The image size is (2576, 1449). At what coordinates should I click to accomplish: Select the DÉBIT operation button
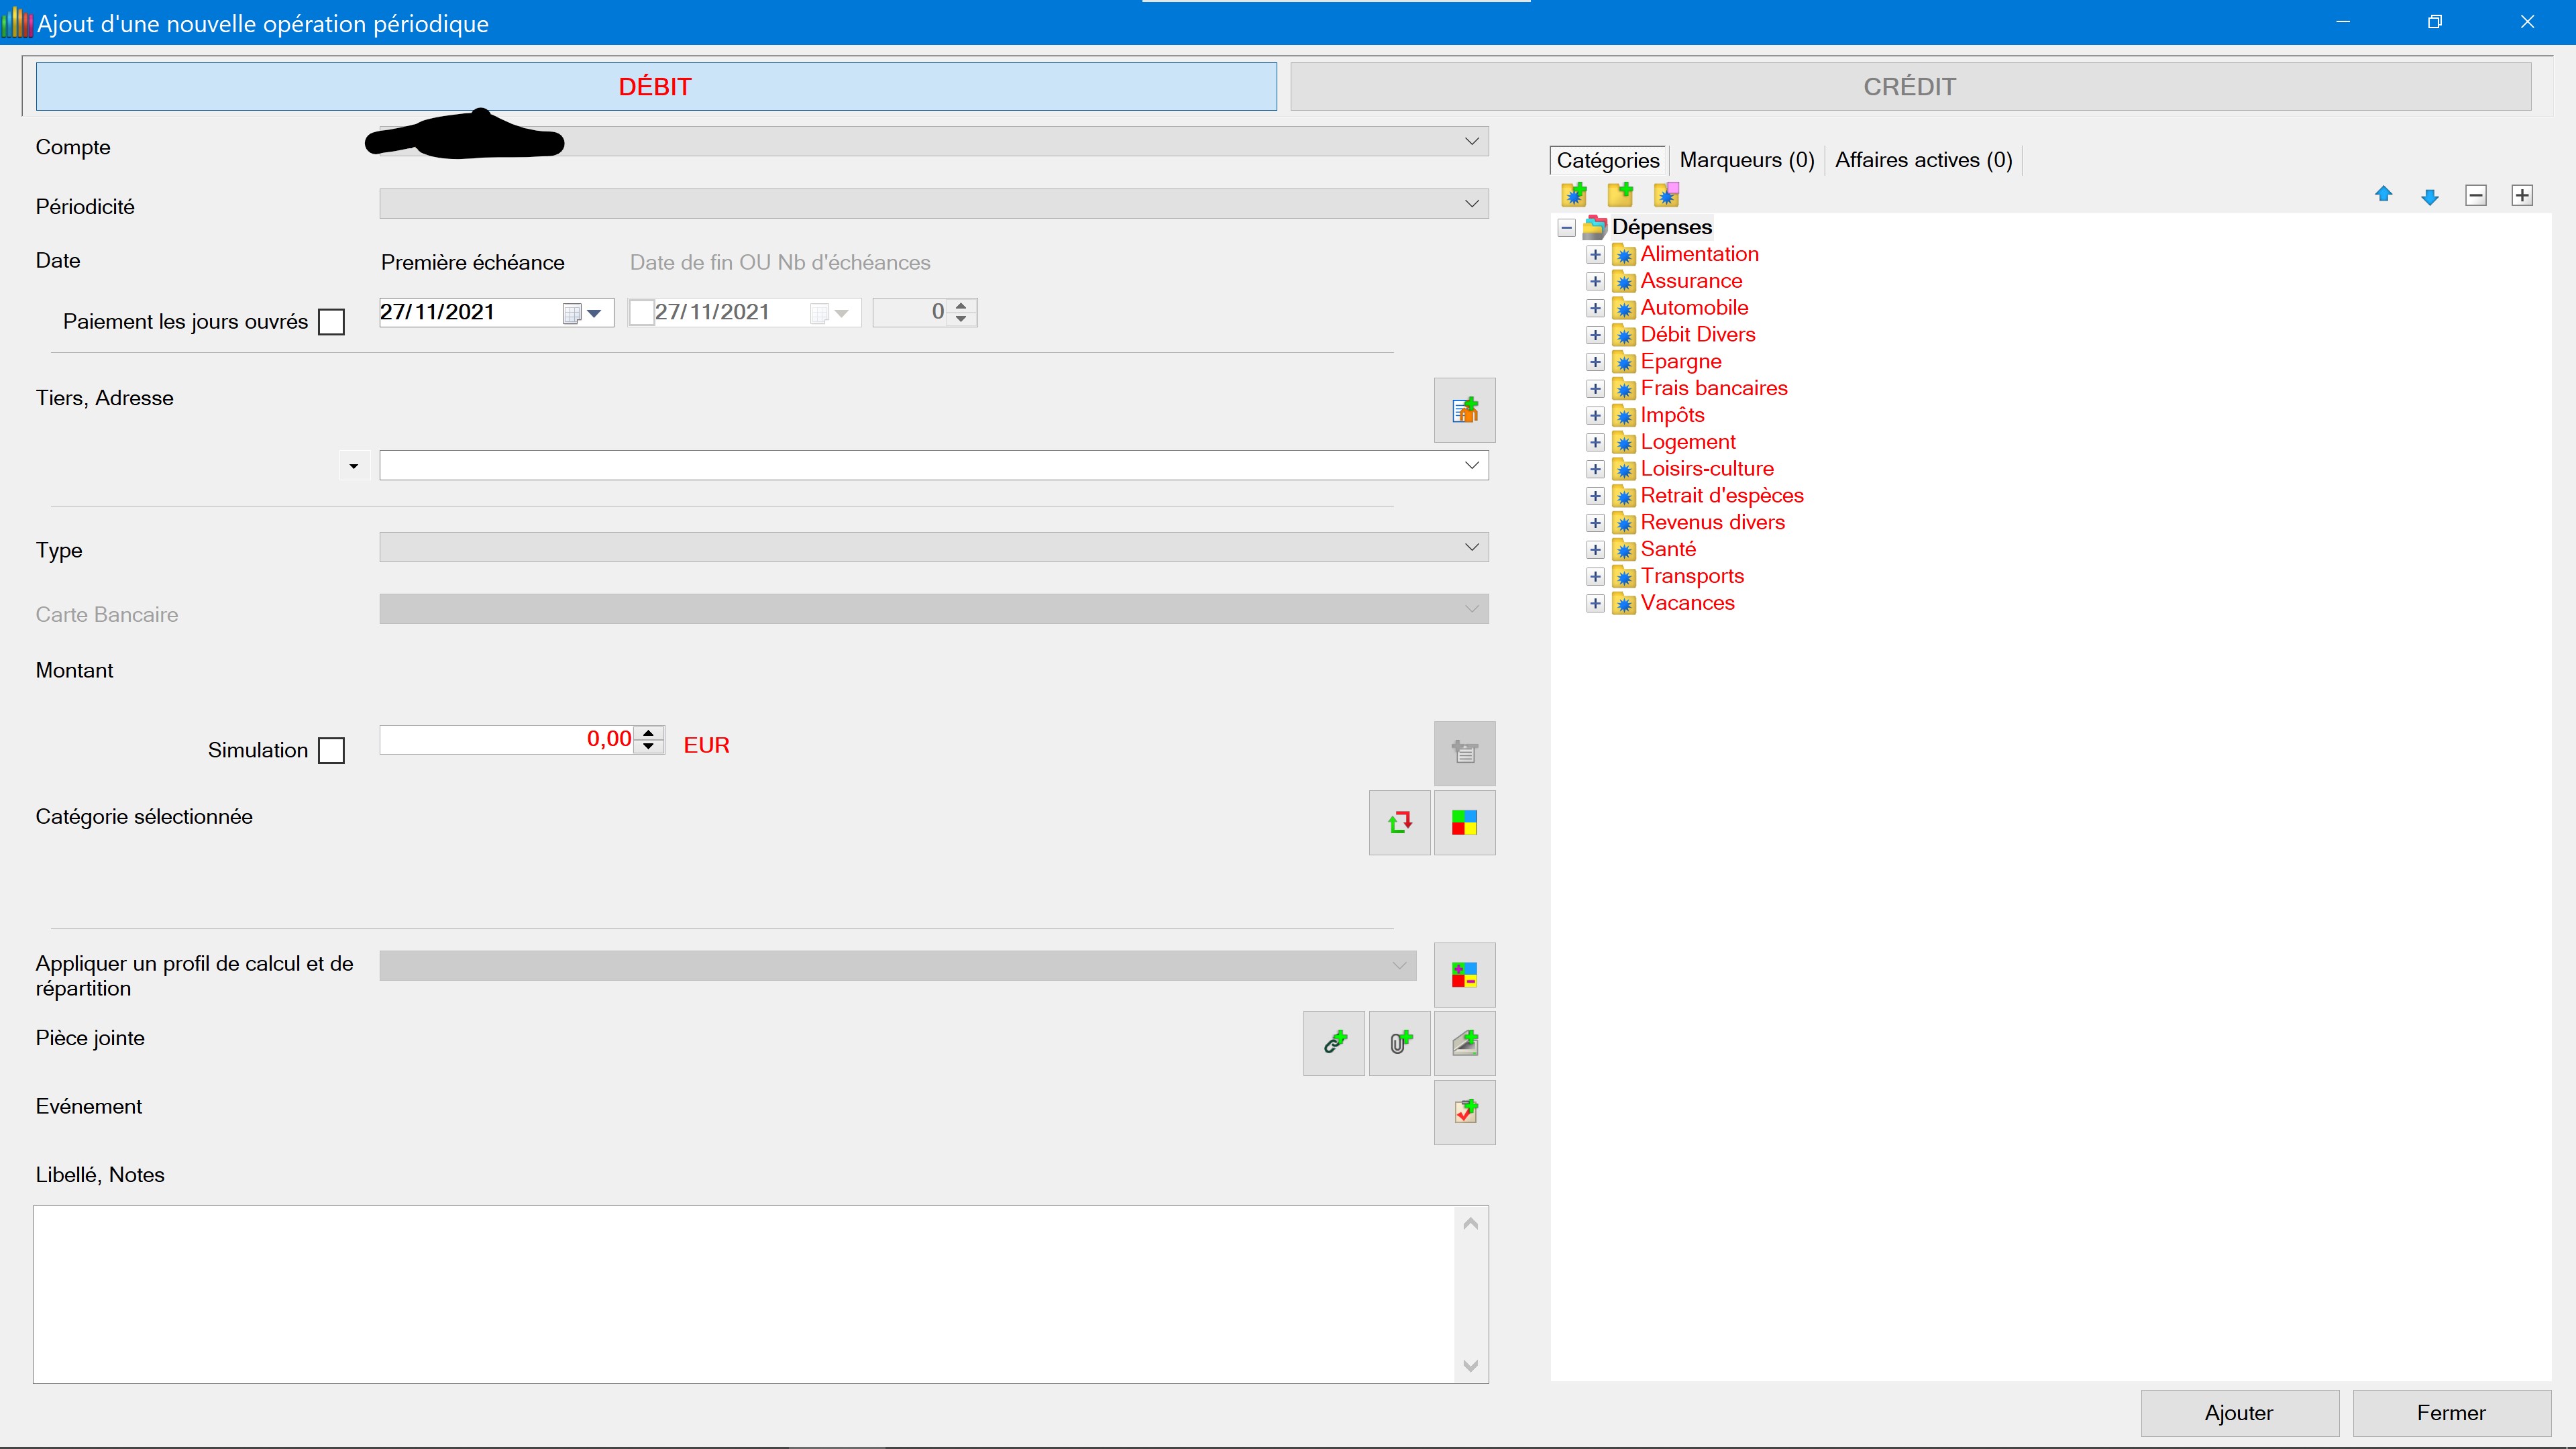tap(656, 86)
